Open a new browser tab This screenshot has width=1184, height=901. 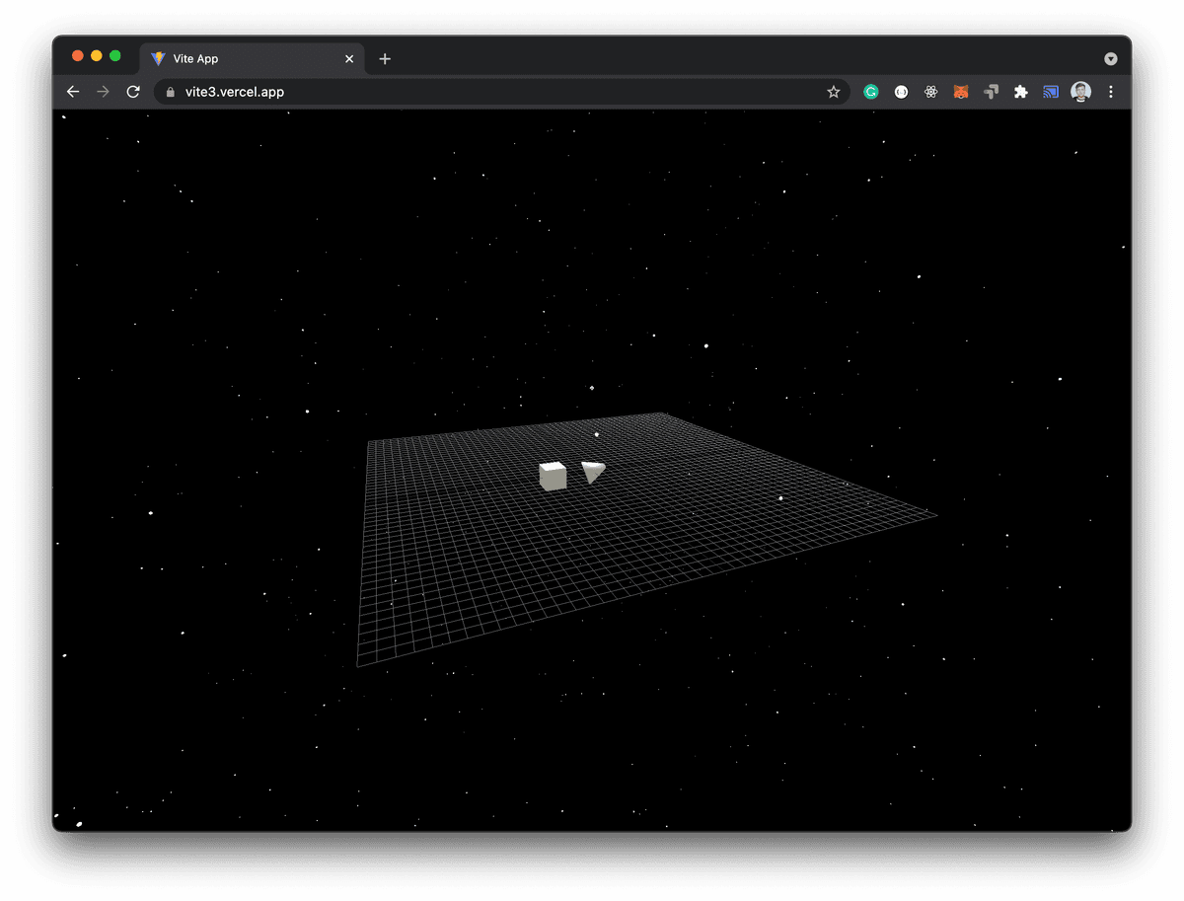point(385,58)
